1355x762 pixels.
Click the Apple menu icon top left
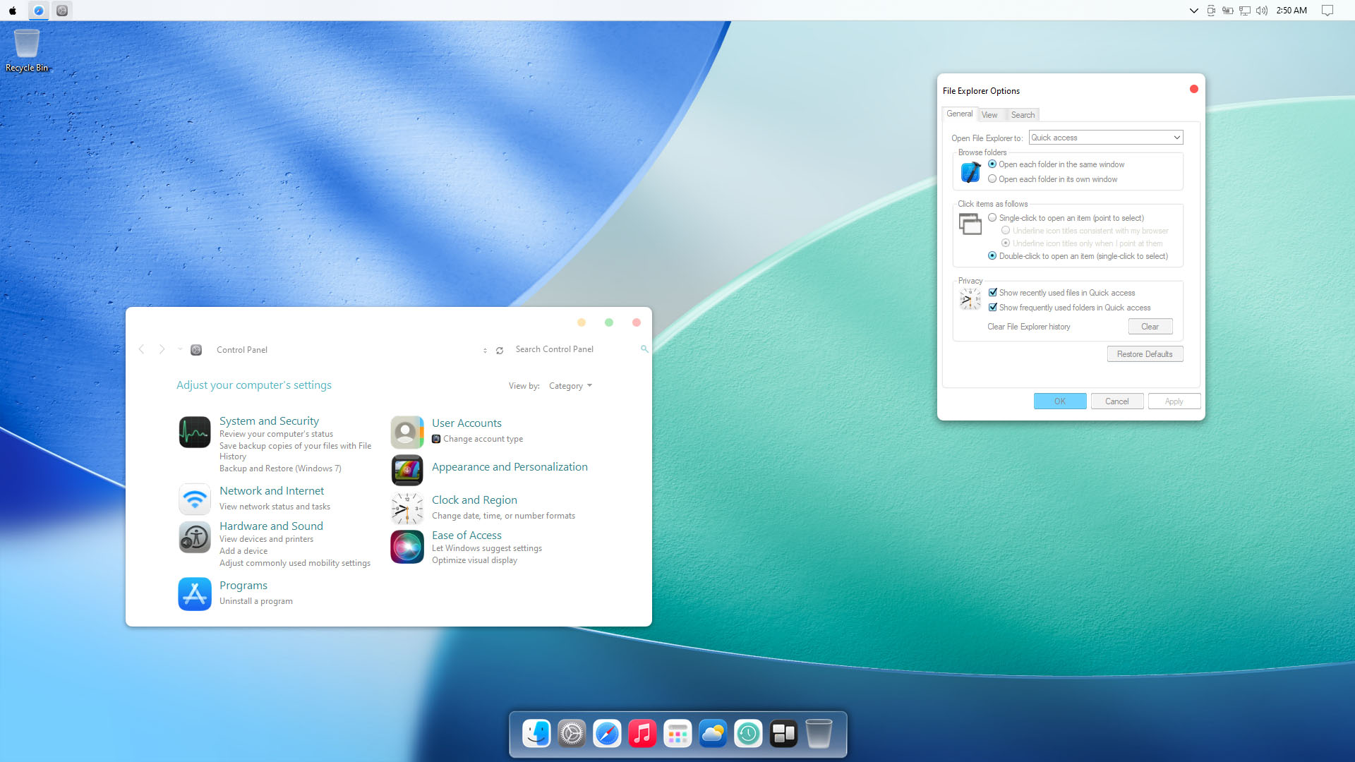pos(12,10)
